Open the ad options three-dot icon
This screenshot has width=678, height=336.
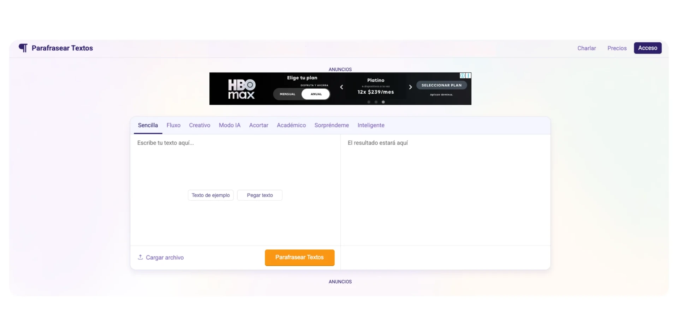[x=468, y=76]
